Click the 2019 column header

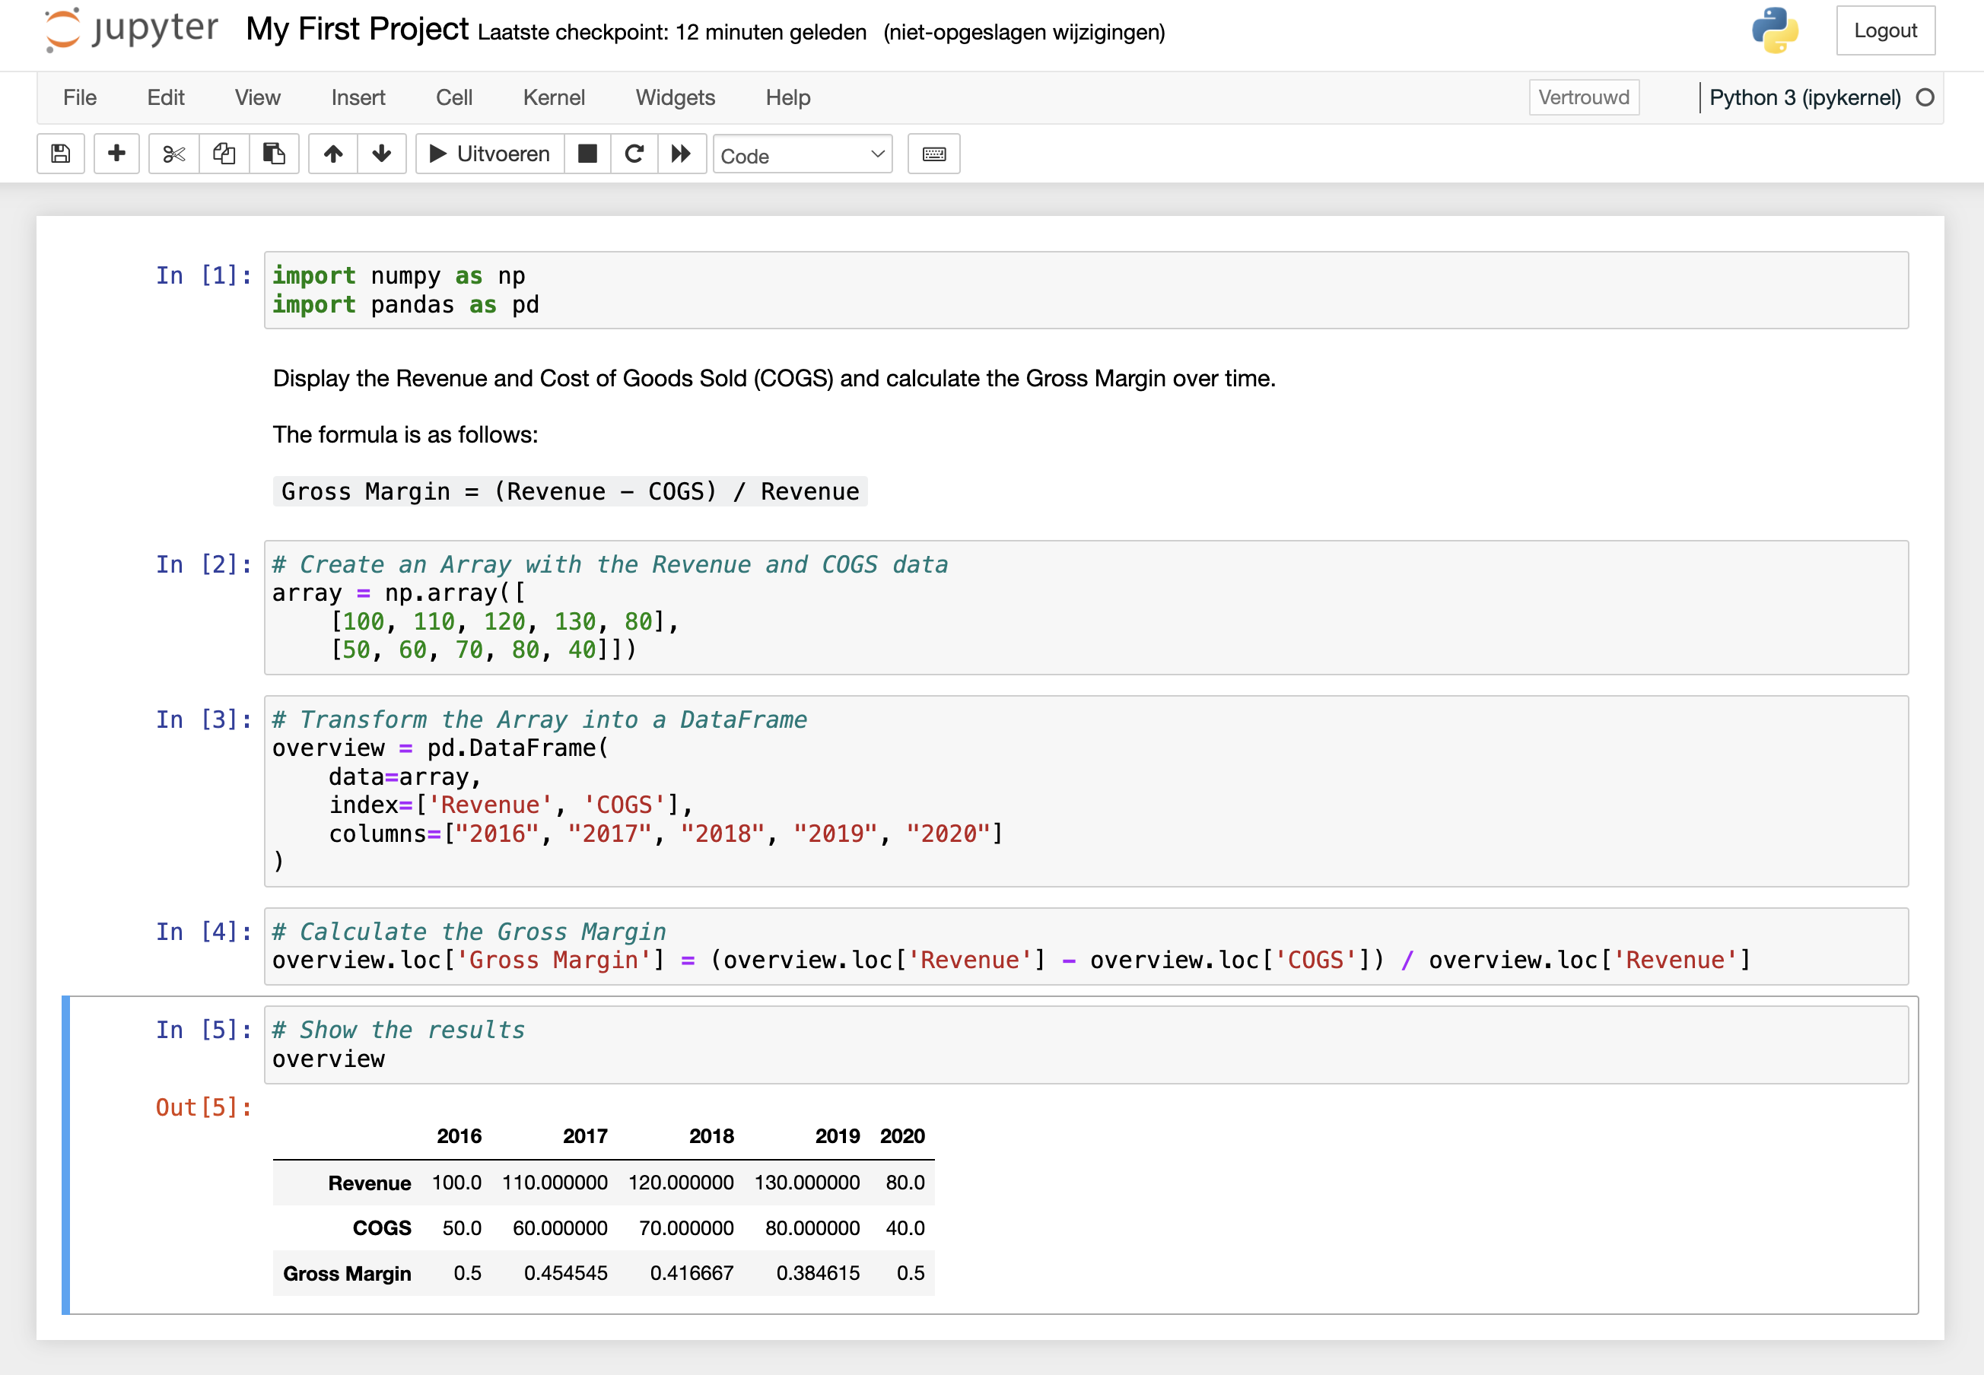point(837,1136)
